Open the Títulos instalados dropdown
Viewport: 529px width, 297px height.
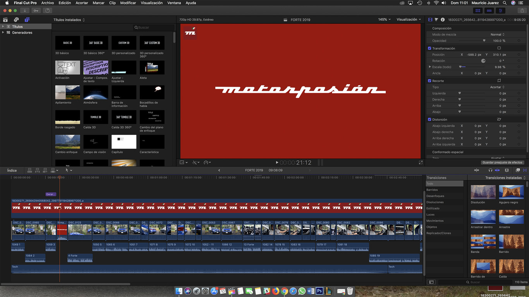tap(69, 20)
